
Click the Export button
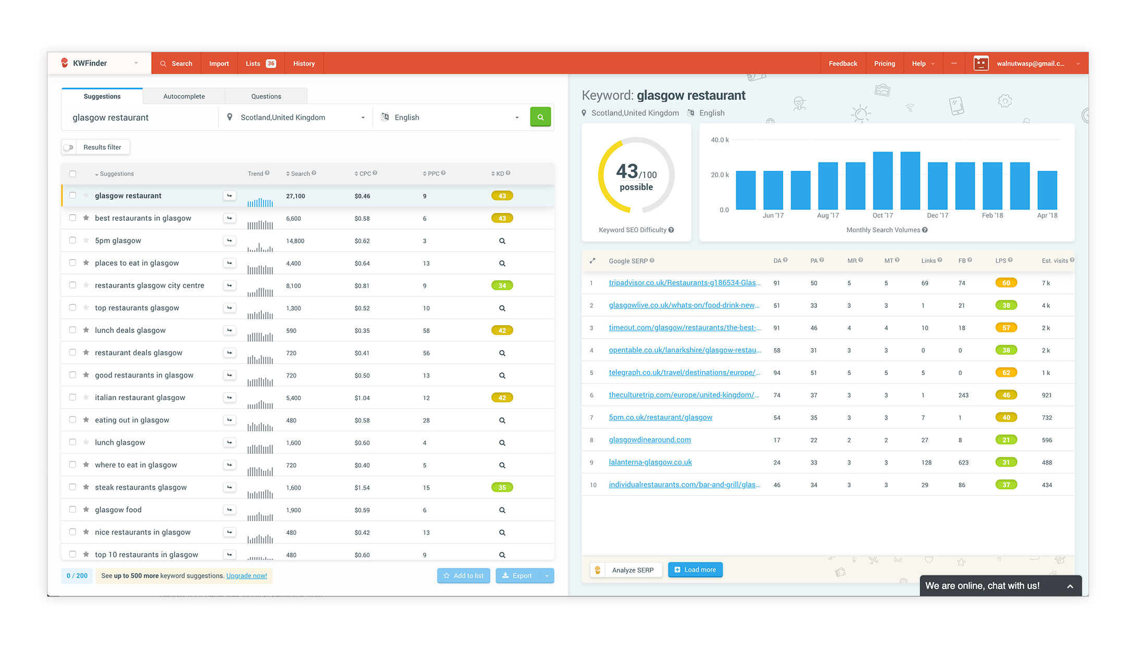click(517, 576)
